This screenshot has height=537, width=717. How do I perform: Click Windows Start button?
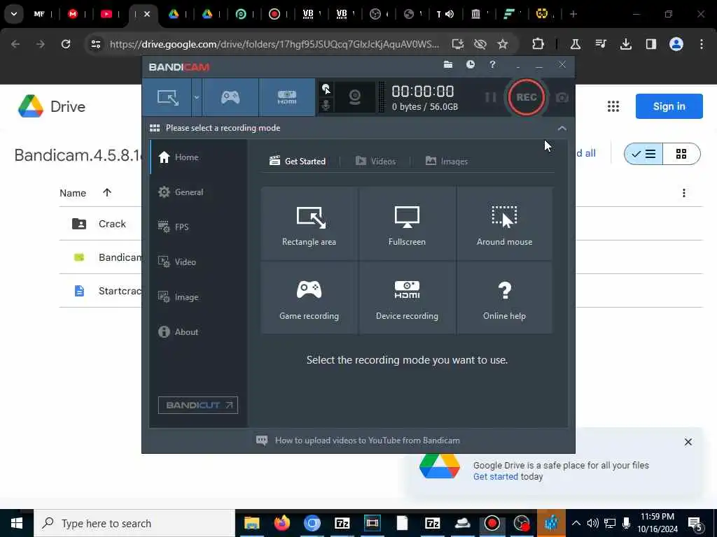click(x=17, y=523)
